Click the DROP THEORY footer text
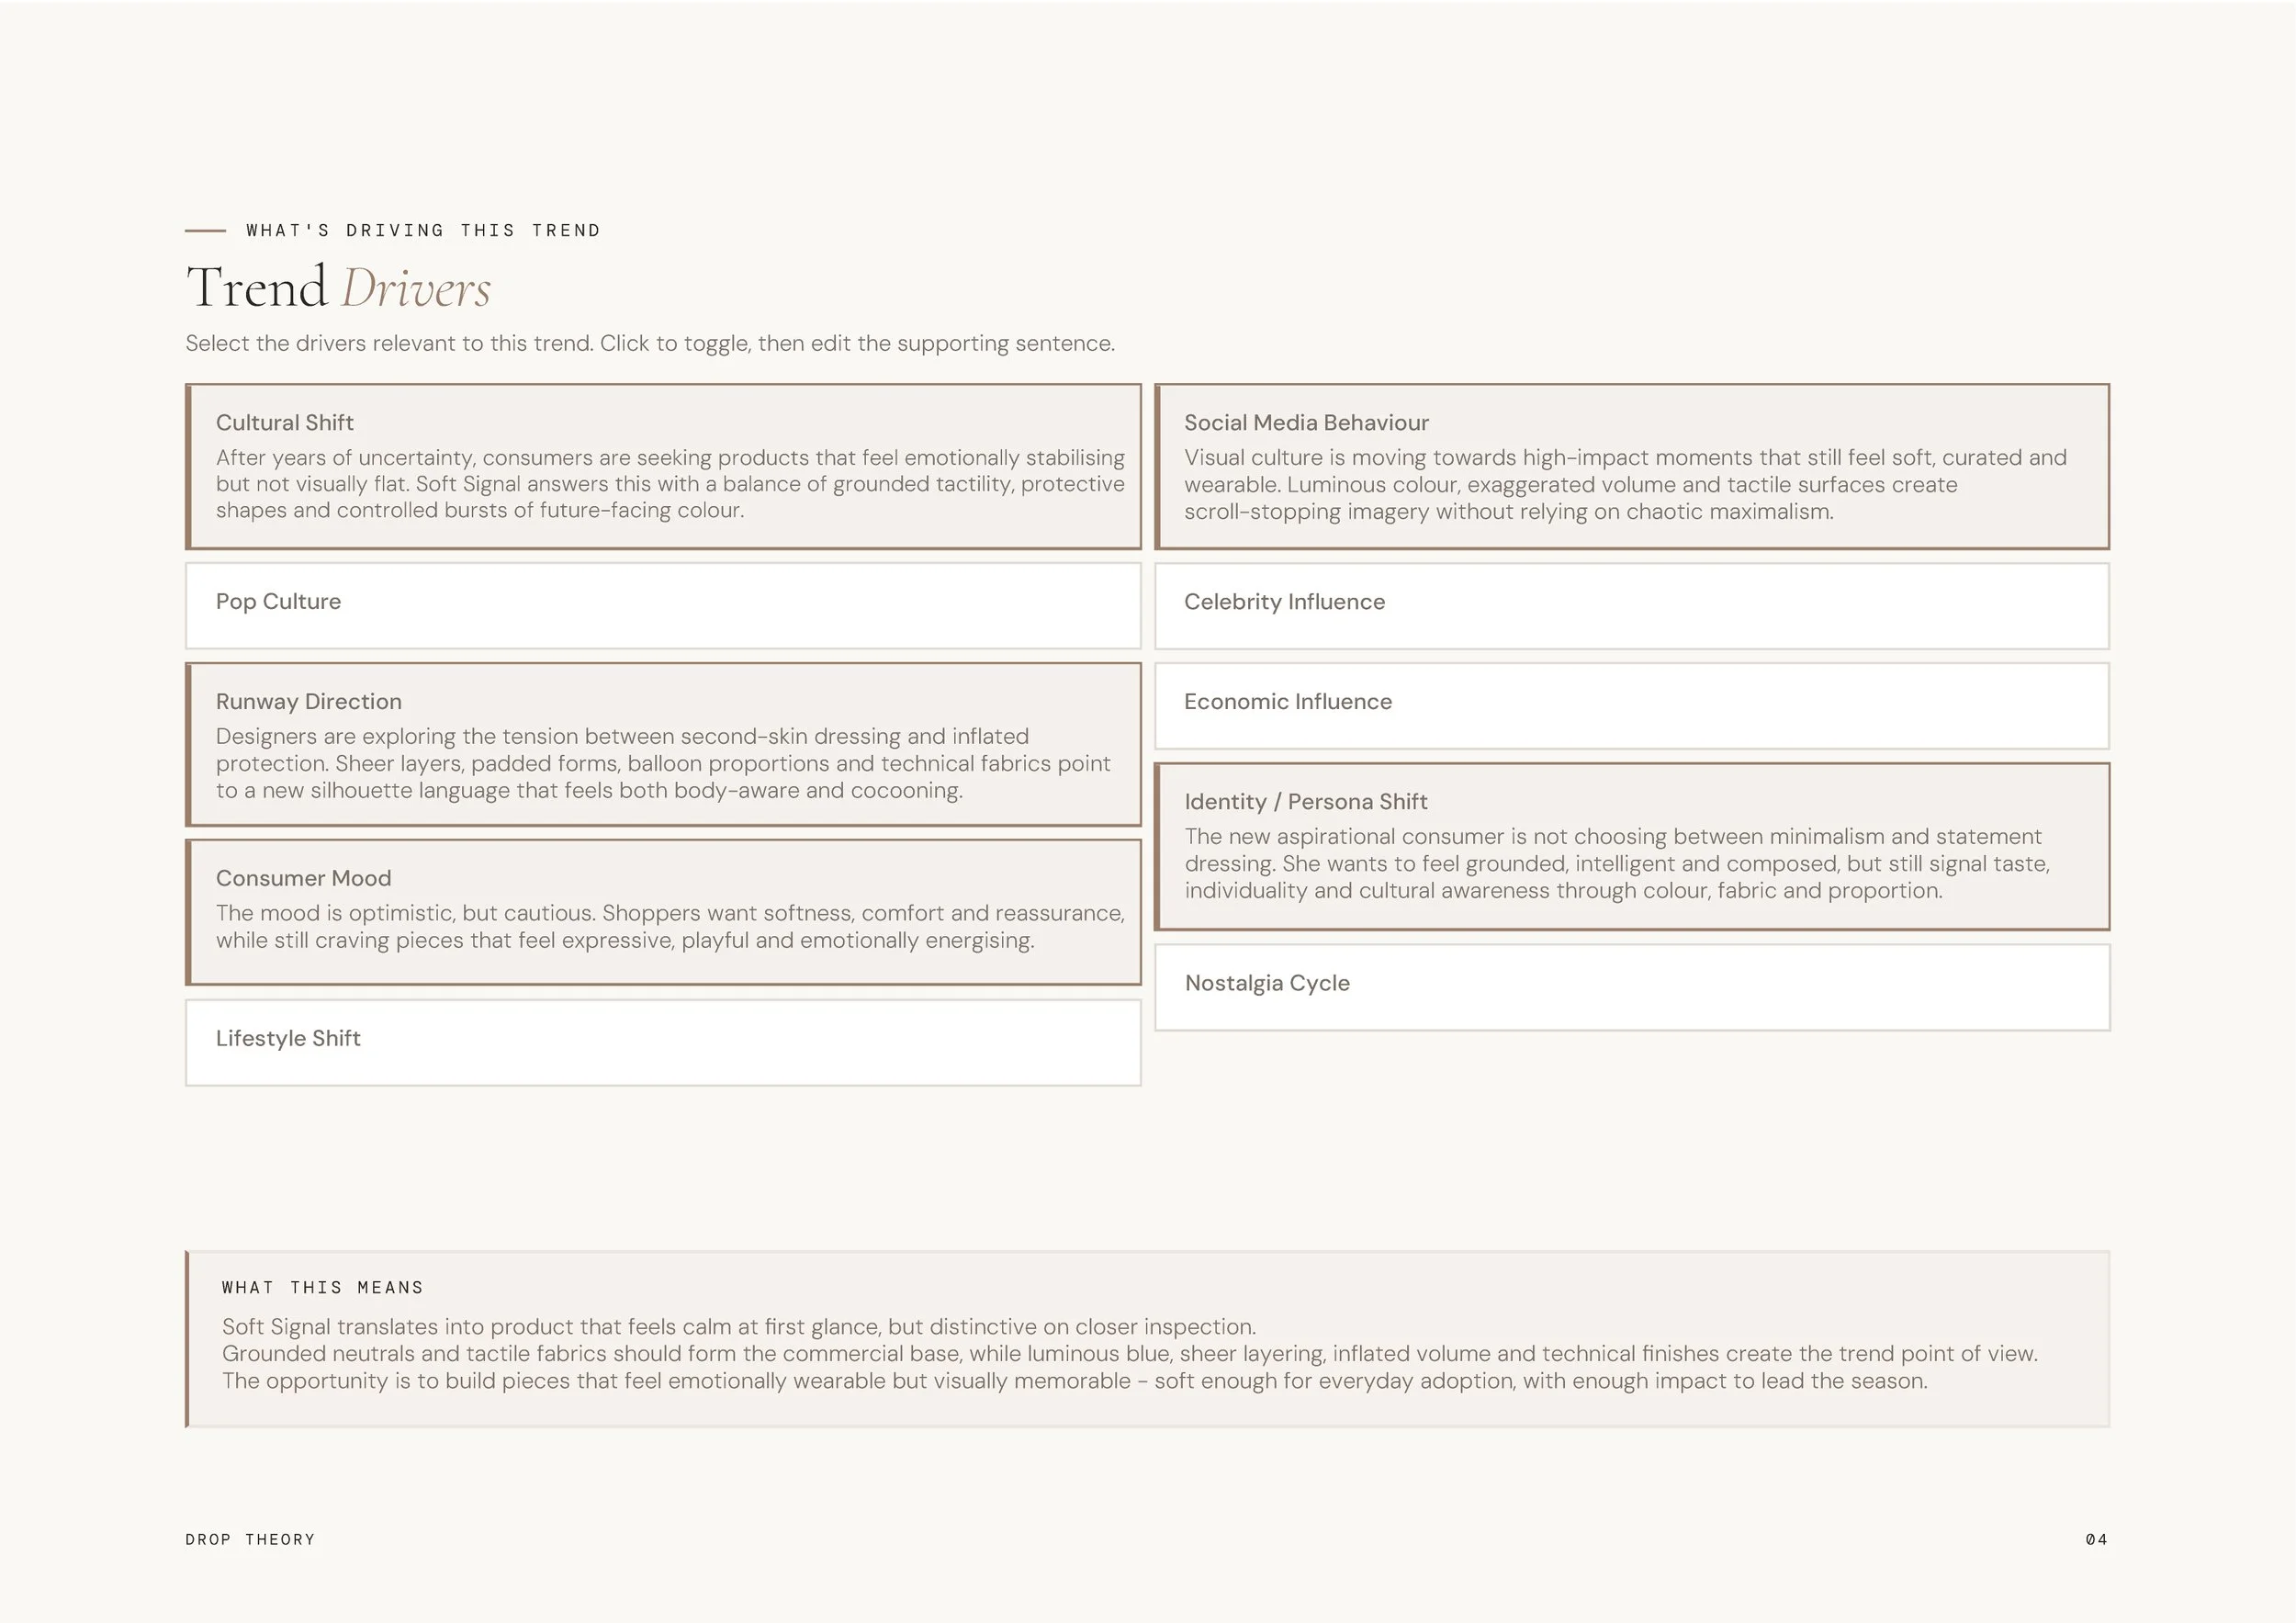Image resolution: width=2296 pixels, height=1623 pixels. (x=250, y=1539)
